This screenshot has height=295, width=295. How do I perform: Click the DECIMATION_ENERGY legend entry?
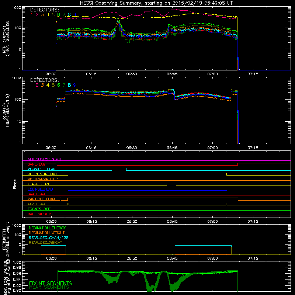(47, 228)
